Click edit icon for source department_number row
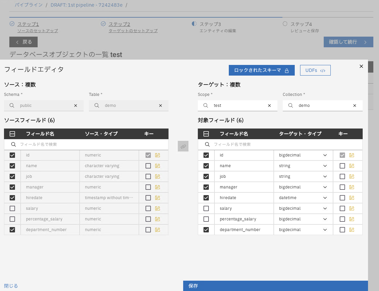379x291 pixels. pyautogui.click(x=158, y=230)
